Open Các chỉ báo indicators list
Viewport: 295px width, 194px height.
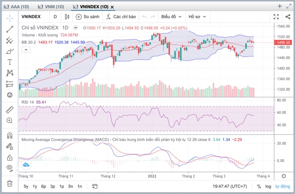(121, 17)
